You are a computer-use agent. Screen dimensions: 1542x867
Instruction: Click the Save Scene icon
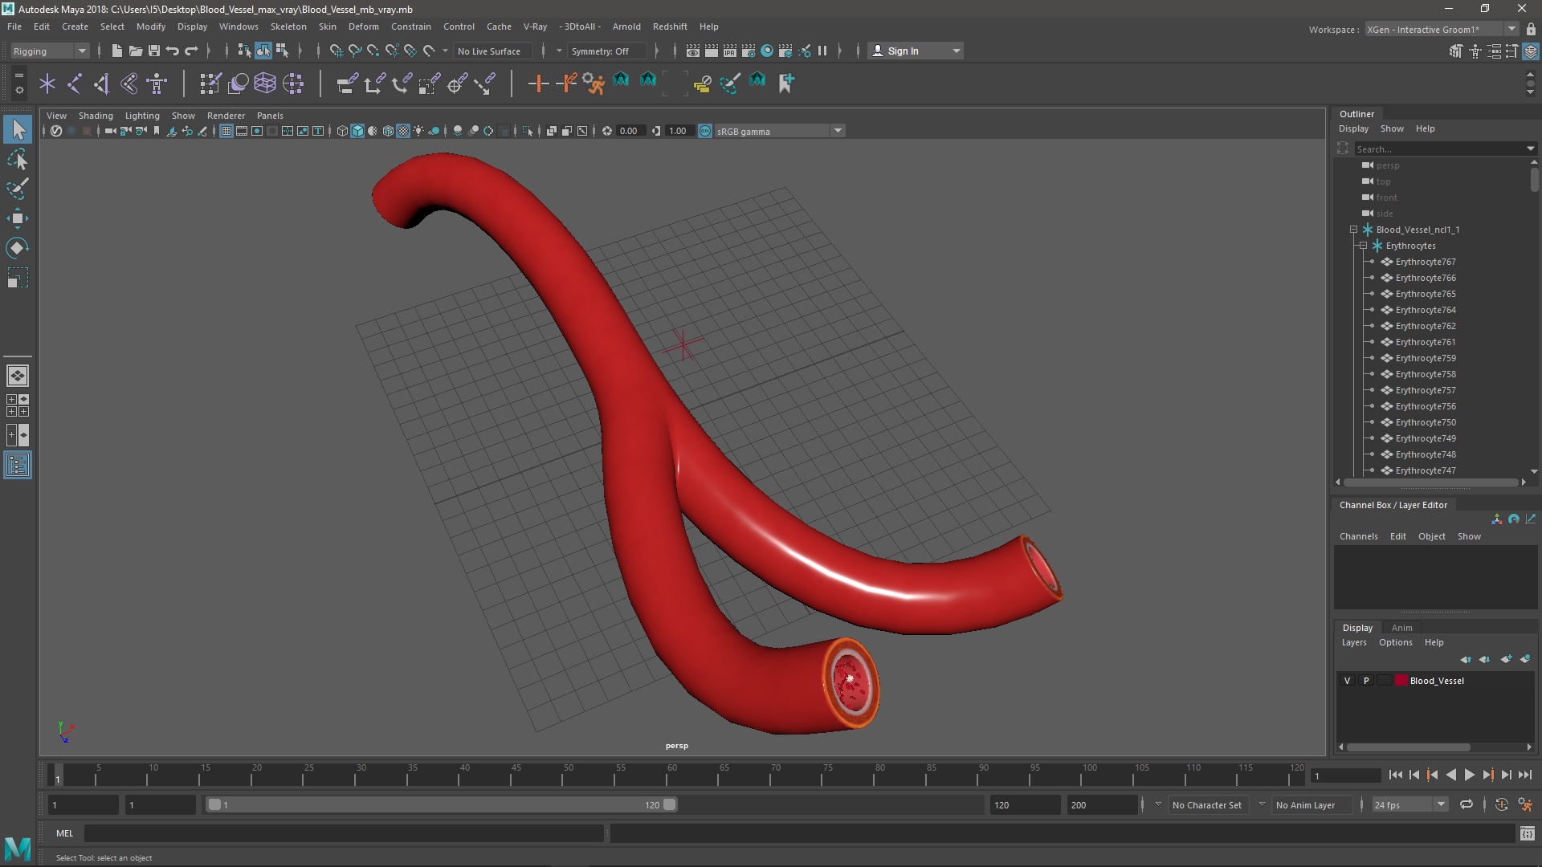point(153,51)
